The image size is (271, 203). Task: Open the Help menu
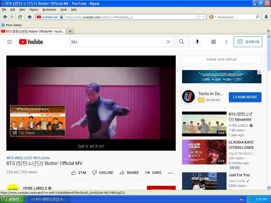coord(74,10)
